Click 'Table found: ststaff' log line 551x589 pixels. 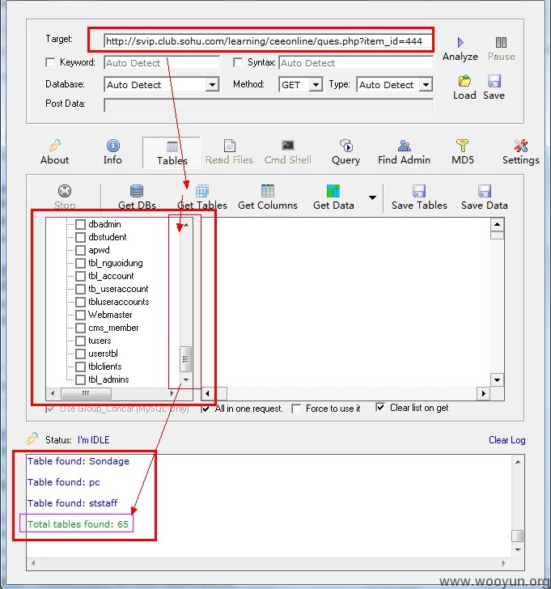click(73, 503)
